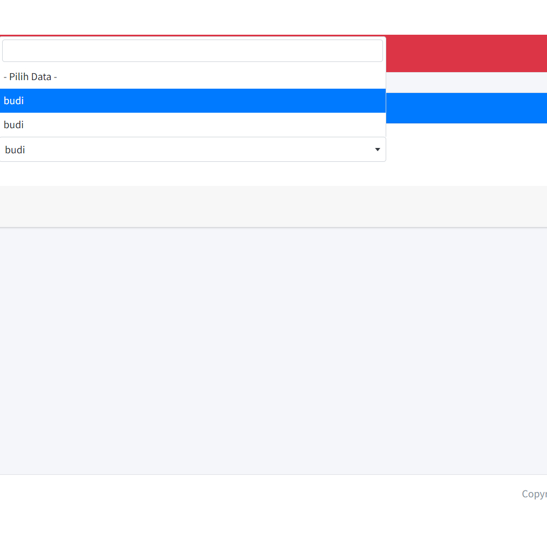Image resolution: width=547 pixels, height=547 pixels.
Task: Click the gray card footer strip
Action: (x=273, y=206)
